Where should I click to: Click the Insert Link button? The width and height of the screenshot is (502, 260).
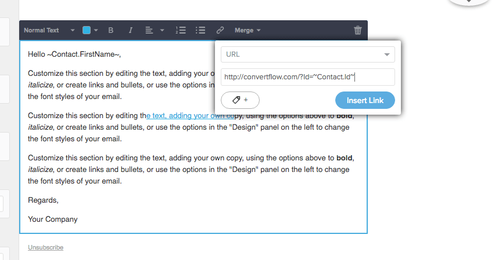pyautogui.click(x=365, y=100)
